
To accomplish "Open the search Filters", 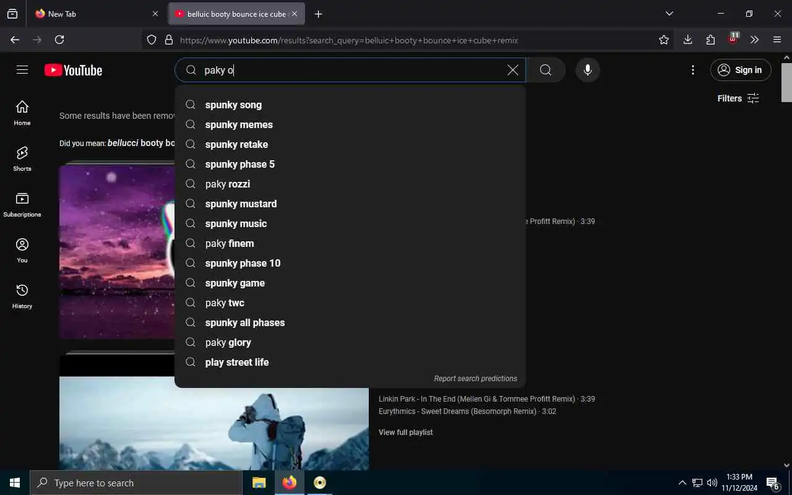I will tap(738, 98).
